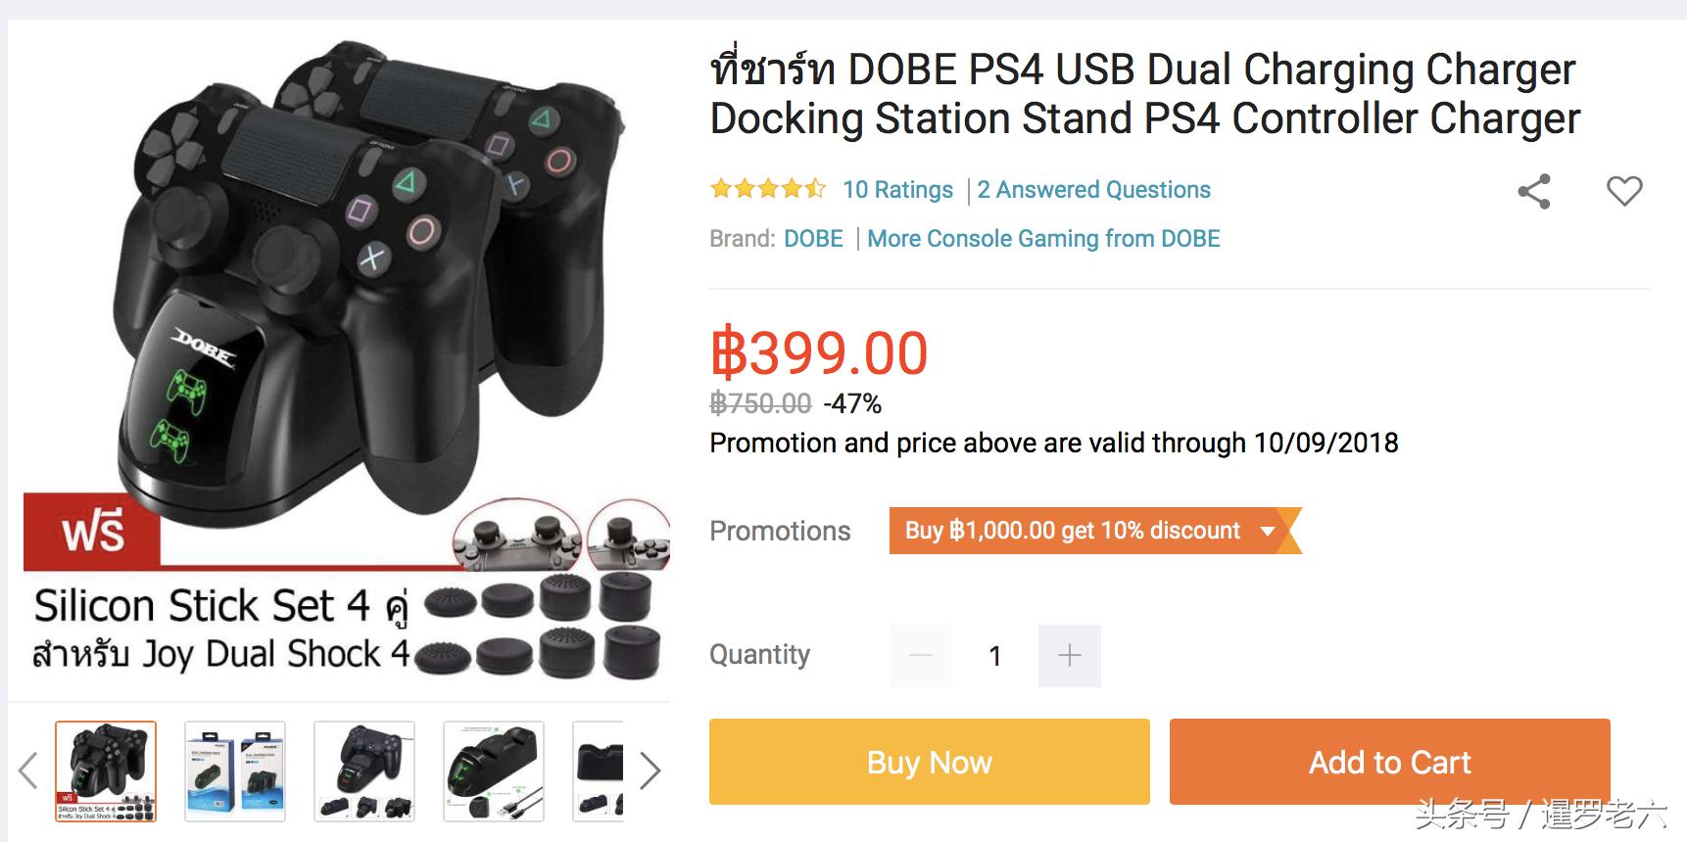The image size is (1687, 842).
Task: Select the fourth thumbnail with USB cable
Action: click(494, 772)
